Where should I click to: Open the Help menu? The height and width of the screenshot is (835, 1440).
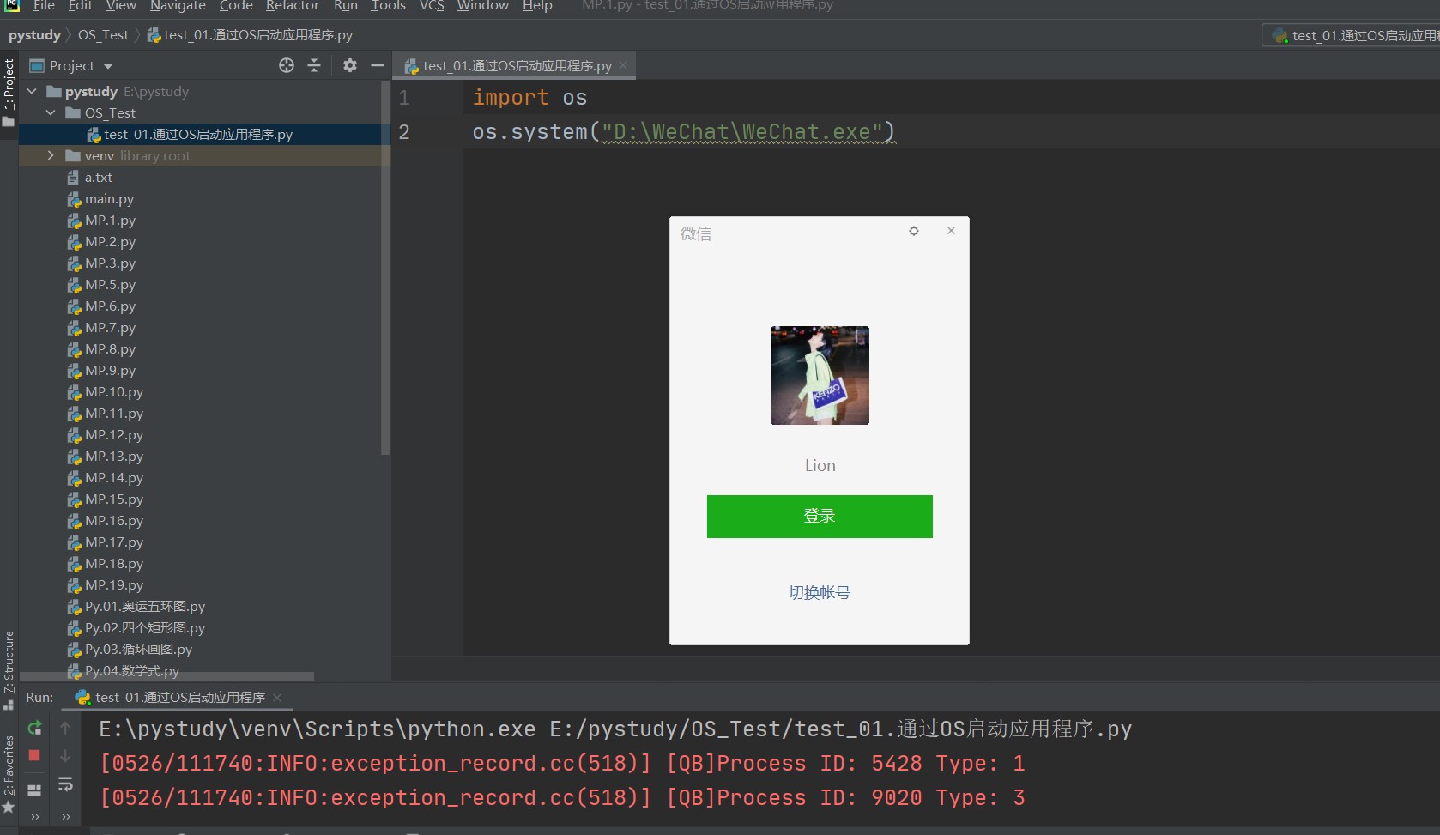(537, 6)
